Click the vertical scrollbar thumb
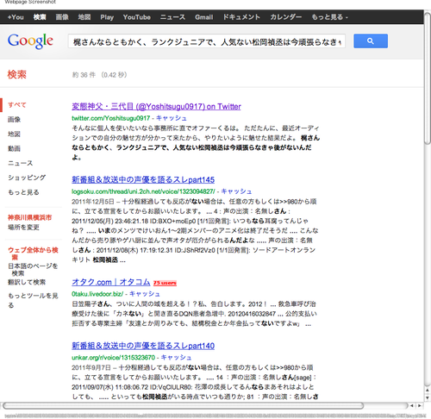 point(428,79)
